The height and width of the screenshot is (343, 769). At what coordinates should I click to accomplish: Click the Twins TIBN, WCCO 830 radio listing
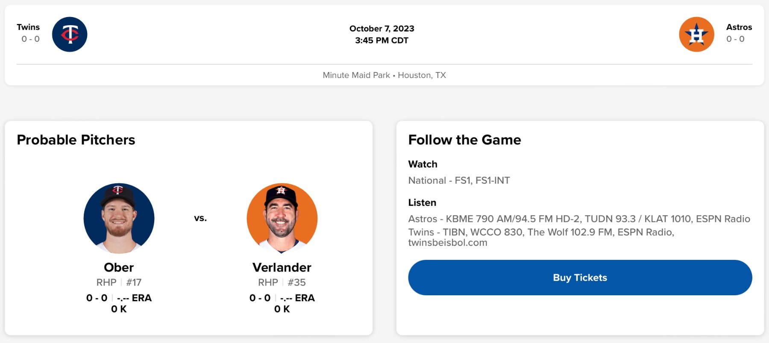coord(541,233)
